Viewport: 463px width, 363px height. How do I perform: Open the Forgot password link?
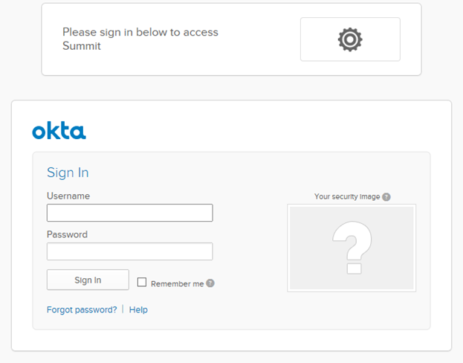coord(82,309)
